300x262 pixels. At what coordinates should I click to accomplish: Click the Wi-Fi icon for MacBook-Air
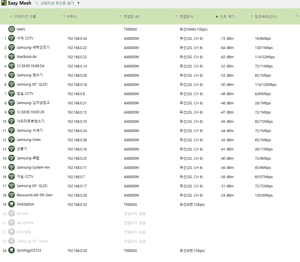(12, 57)
